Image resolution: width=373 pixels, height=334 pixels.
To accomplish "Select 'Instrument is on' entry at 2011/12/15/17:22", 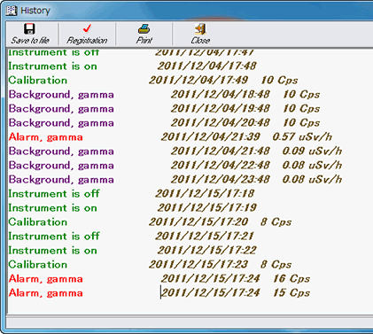I will [132, 250].
